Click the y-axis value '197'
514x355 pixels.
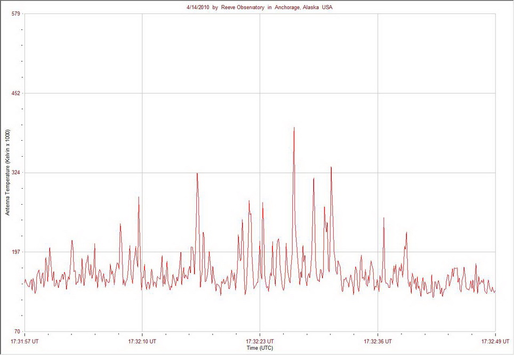[x=16, y=252]
